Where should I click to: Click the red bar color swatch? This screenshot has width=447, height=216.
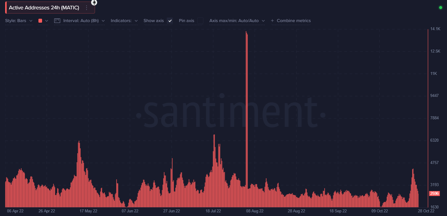pos(40,21)
